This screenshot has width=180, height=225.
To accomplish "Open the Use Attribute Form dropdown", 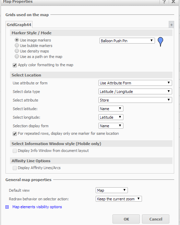I will 135,83.
